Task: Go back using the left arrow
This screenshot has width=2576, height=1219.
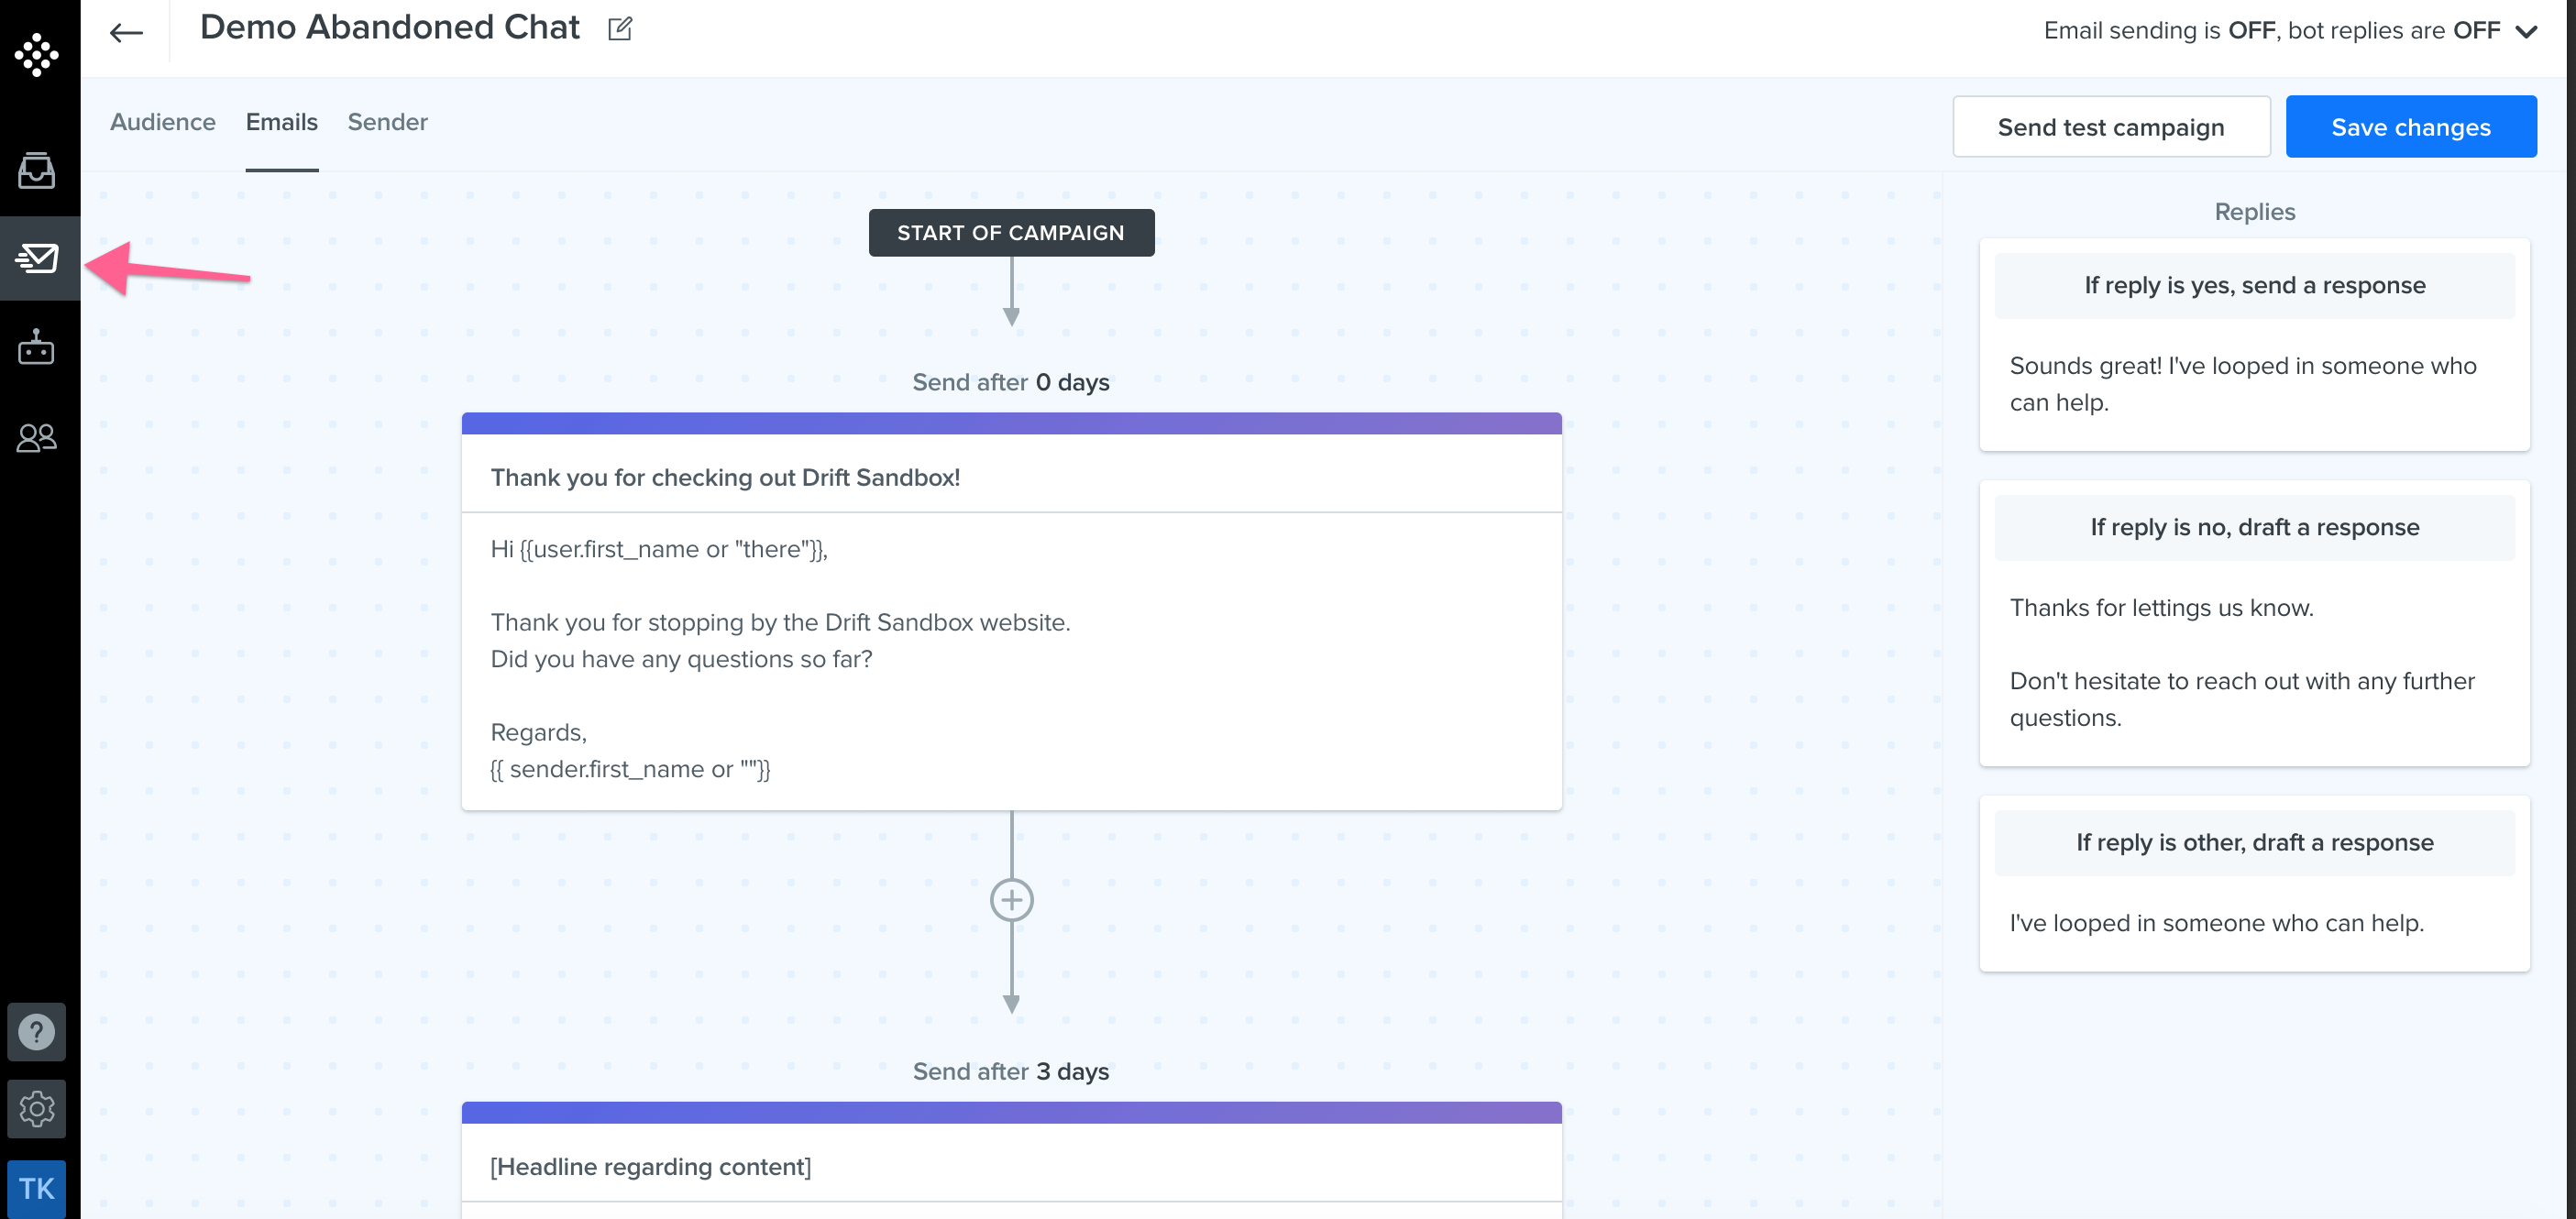Action: tap(126, 32)
